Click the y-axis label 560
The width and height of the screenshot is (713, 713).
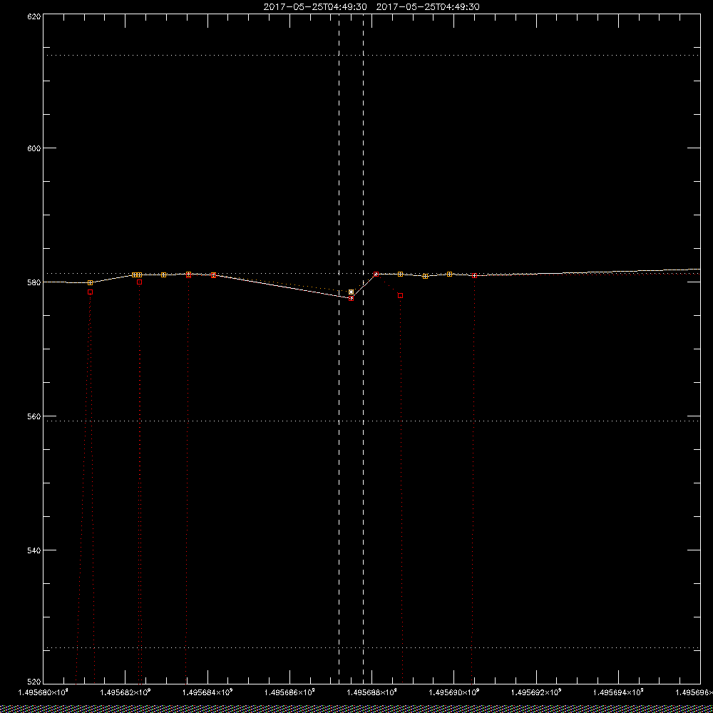click(35, 416)
